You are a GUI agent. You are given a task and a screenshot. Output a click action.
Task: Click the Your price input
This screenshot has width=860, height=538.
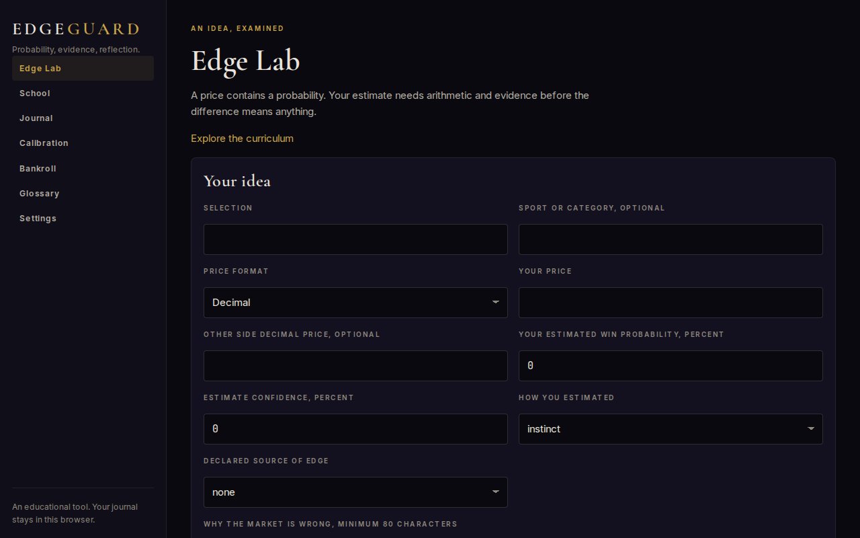(671, 303)
